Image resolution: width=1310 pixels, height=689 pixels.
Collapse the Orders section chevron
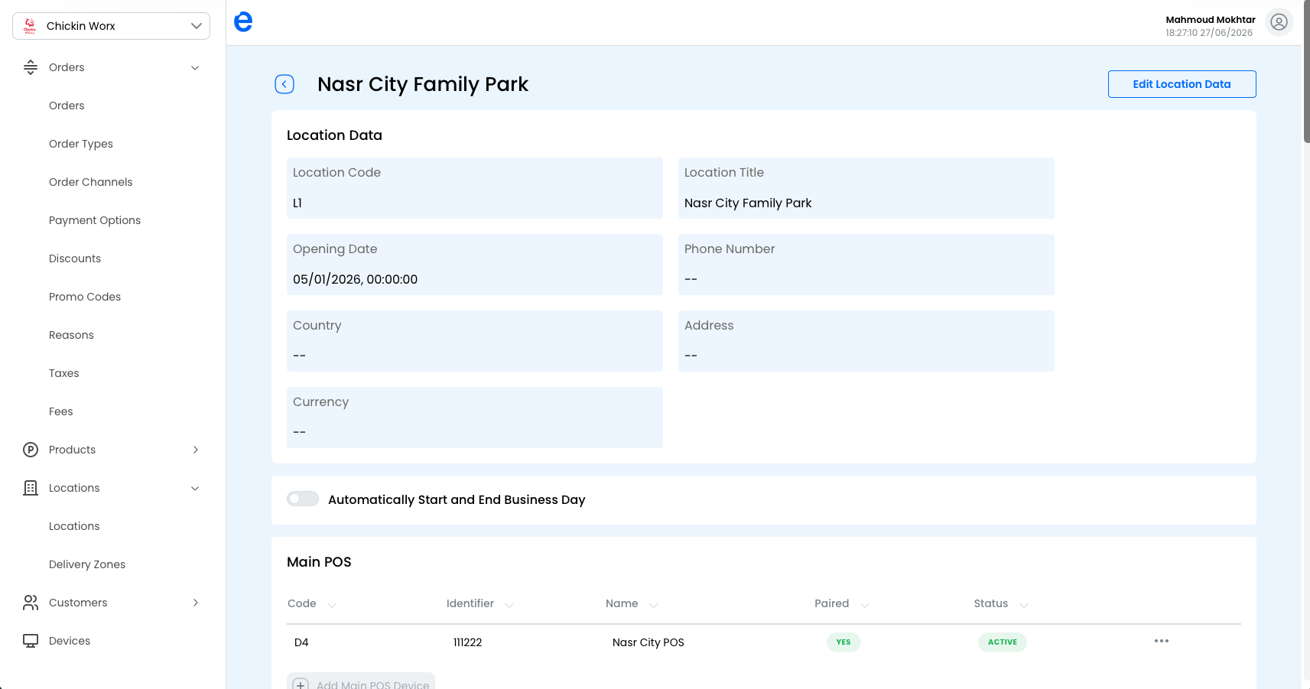[195, 67]
